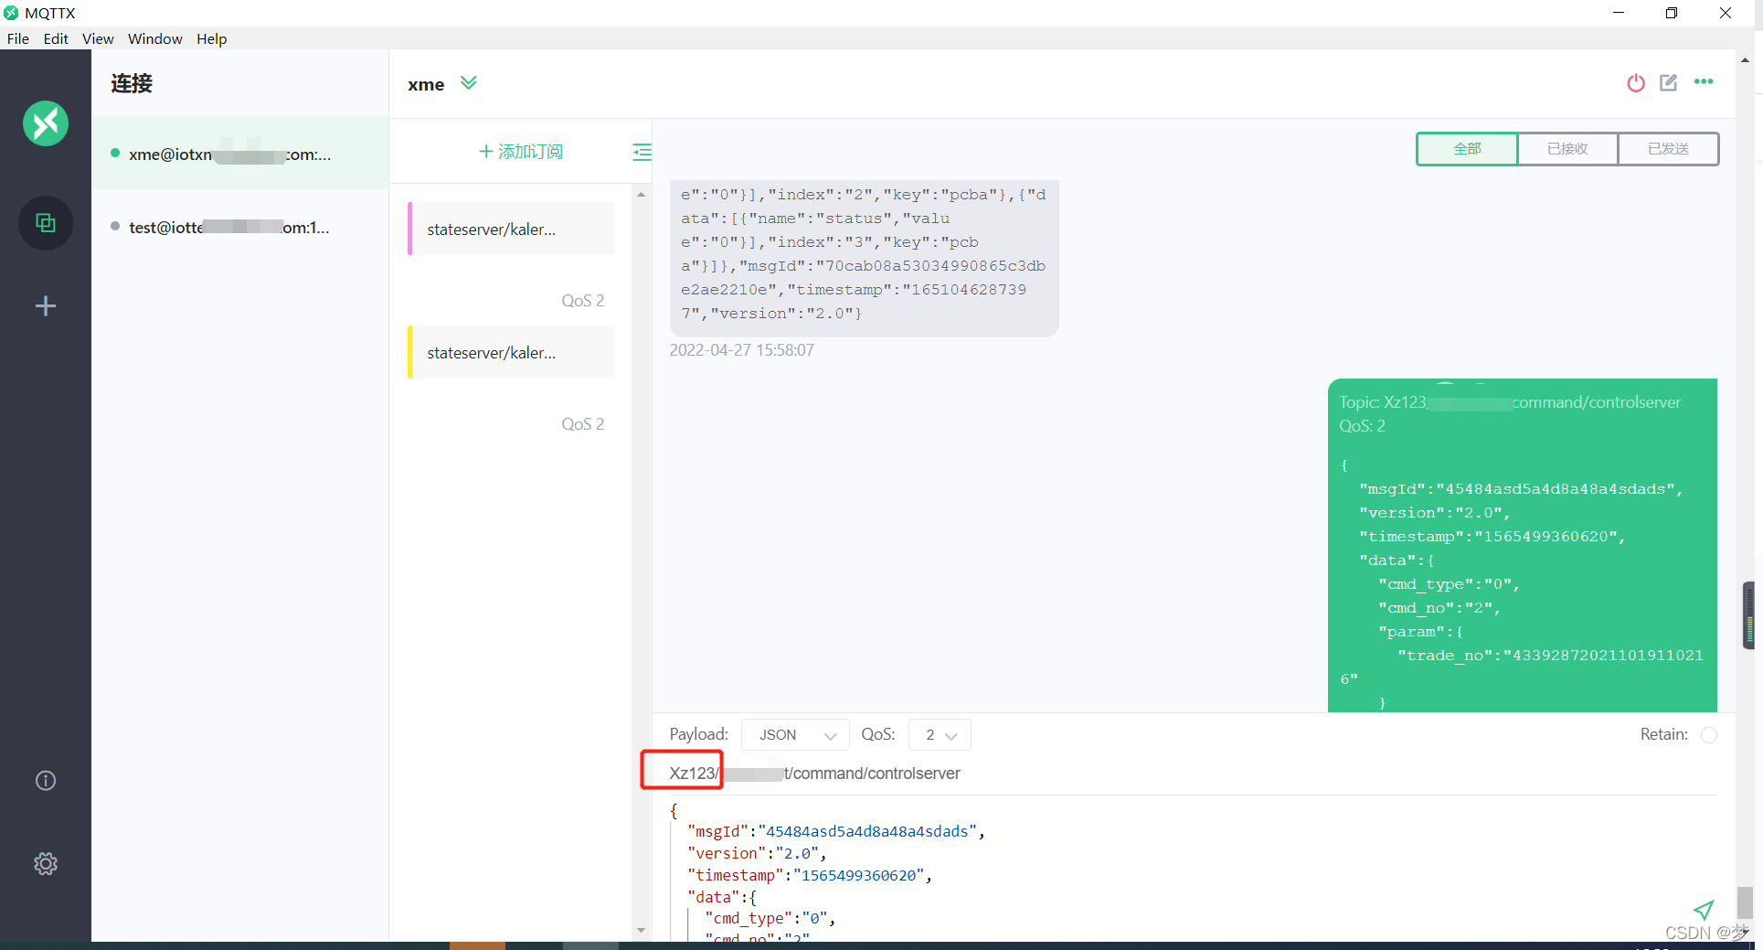
Task: Open the Window menu
Action: (154, 38)
